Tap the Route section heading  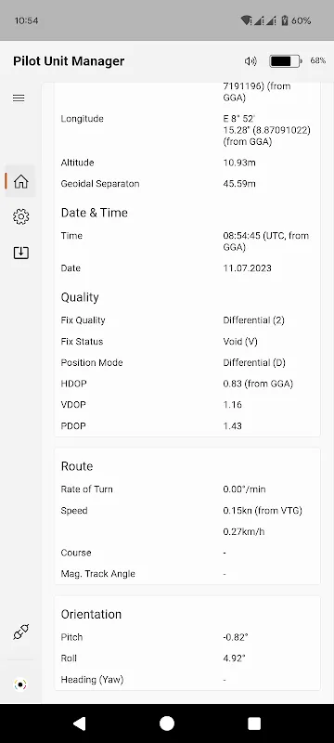(77, 466)
